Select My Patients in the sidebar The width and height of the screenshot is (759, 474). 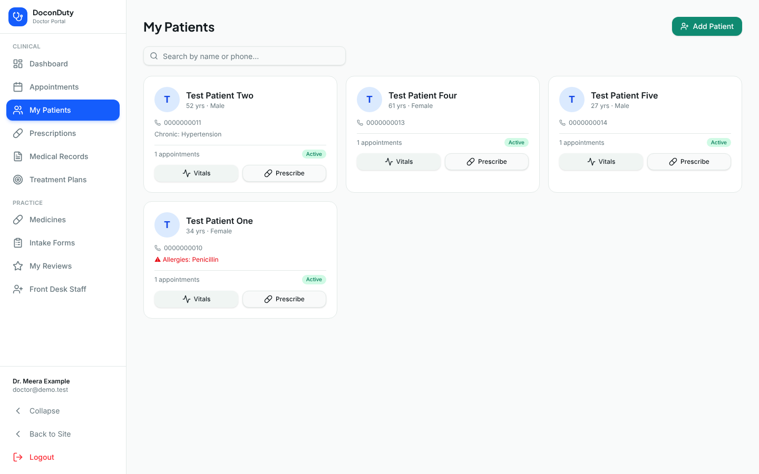pyautogui.click(x=63, y=110)
